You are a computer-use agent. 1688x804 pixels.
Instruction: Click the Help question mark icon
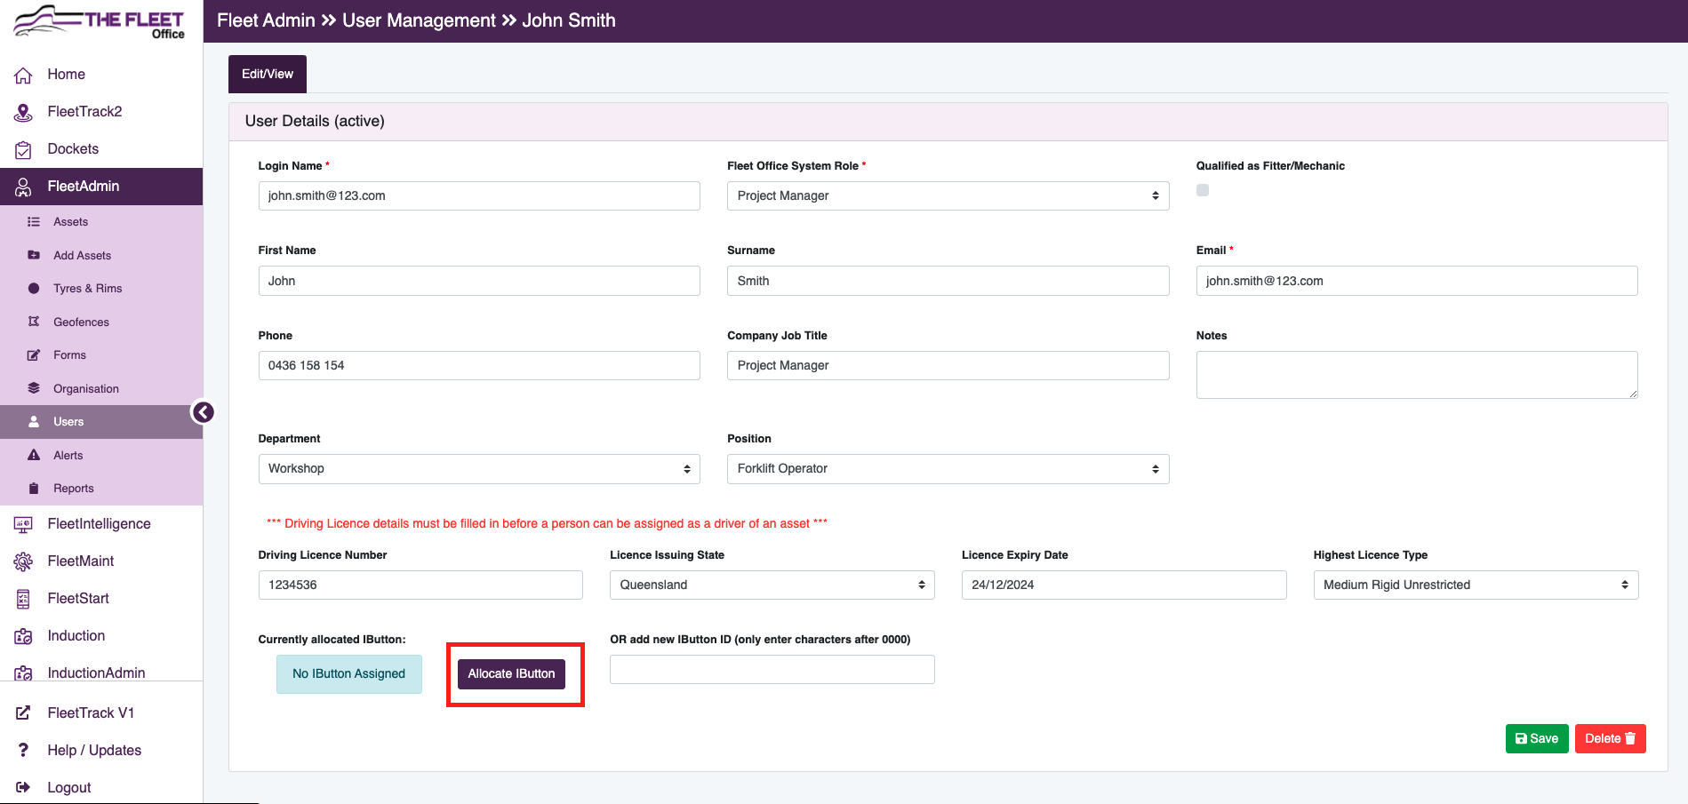[x=23, y=750]
